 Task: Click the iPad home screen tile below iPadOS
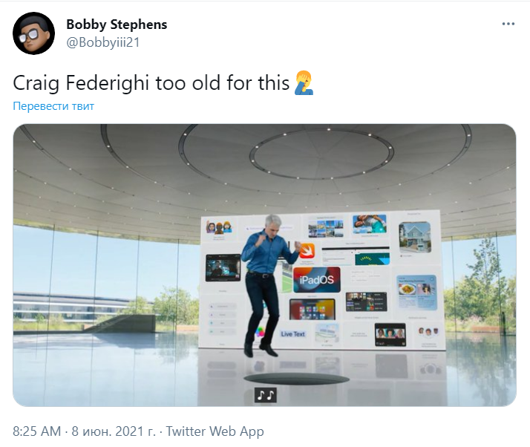pyautogui.click(x=312, y=309)
